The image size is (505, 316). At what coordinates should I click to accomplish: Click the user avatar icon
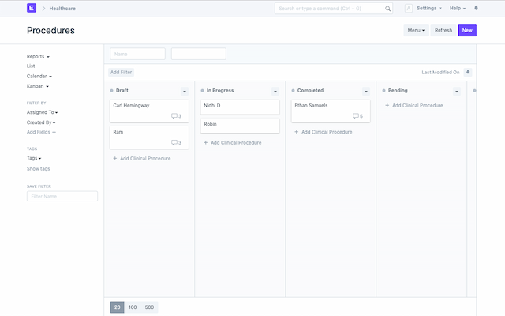(408, 8)
